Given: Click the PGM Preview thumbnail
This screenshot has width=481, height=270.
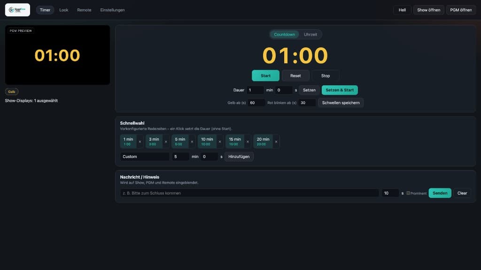Looking at the screenshot, I should [x=57, y=55].
